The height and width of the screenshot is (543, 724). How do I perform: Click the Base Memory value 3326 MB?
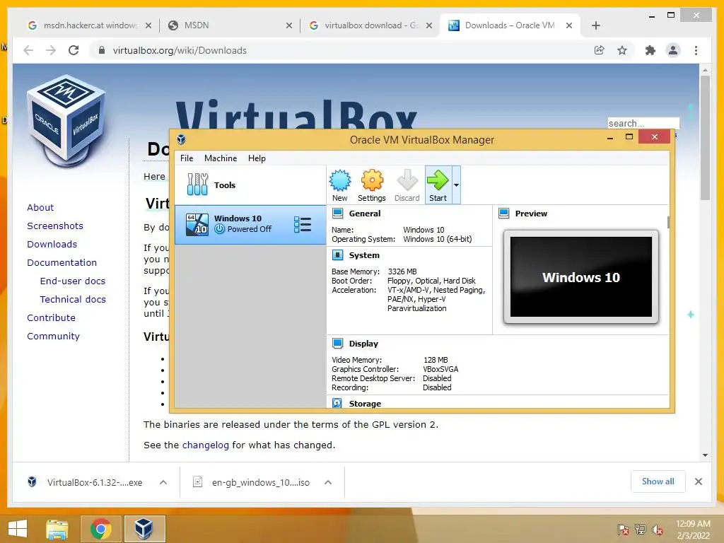click(402, 271)
